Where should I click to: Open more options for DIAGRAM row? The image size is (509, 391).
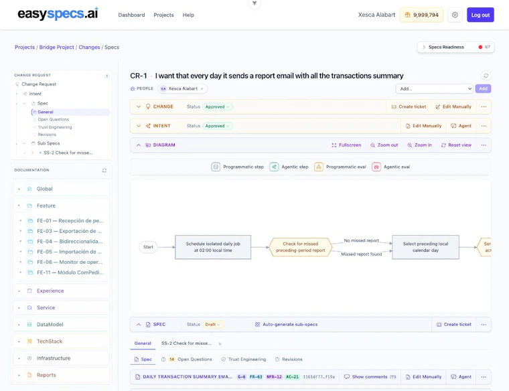point(484,145)
